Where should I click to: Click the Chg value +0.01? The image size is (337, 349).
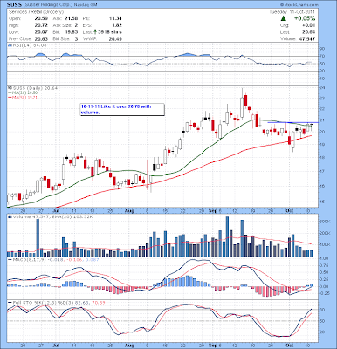310,25
